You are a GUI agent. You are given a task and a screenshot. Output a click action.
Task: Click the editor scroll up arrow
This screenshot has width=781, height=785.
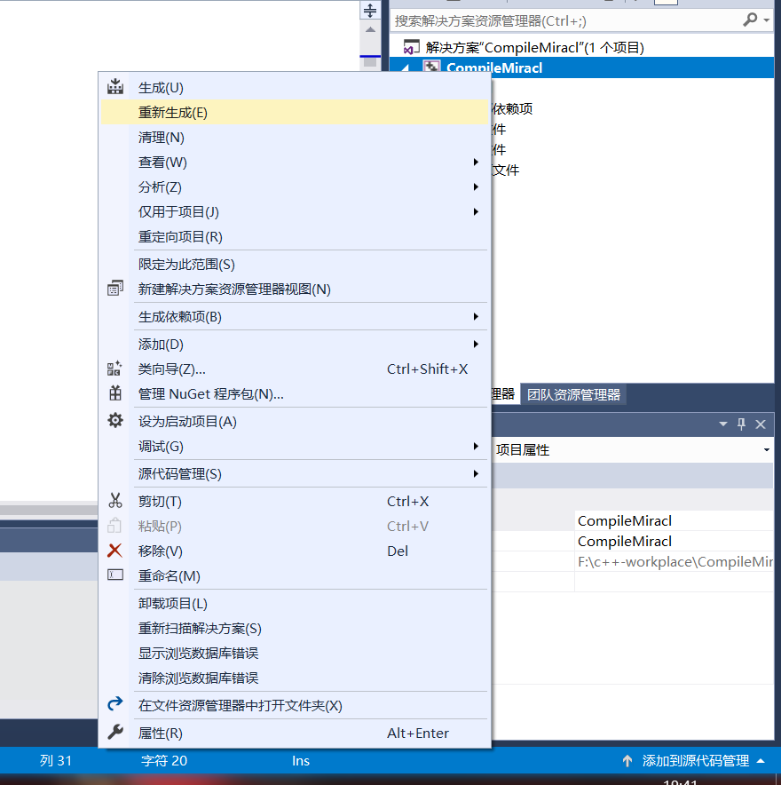370,30
